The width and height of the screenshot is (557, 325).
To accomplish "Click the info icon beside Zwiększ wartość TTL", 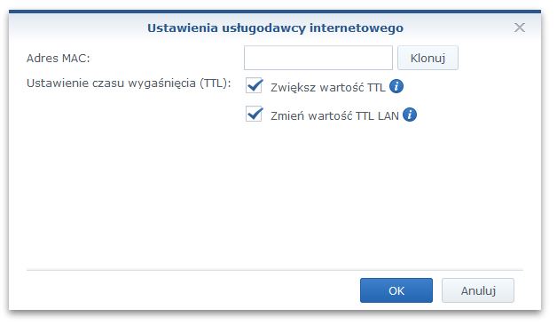I will tap(396, 86).
